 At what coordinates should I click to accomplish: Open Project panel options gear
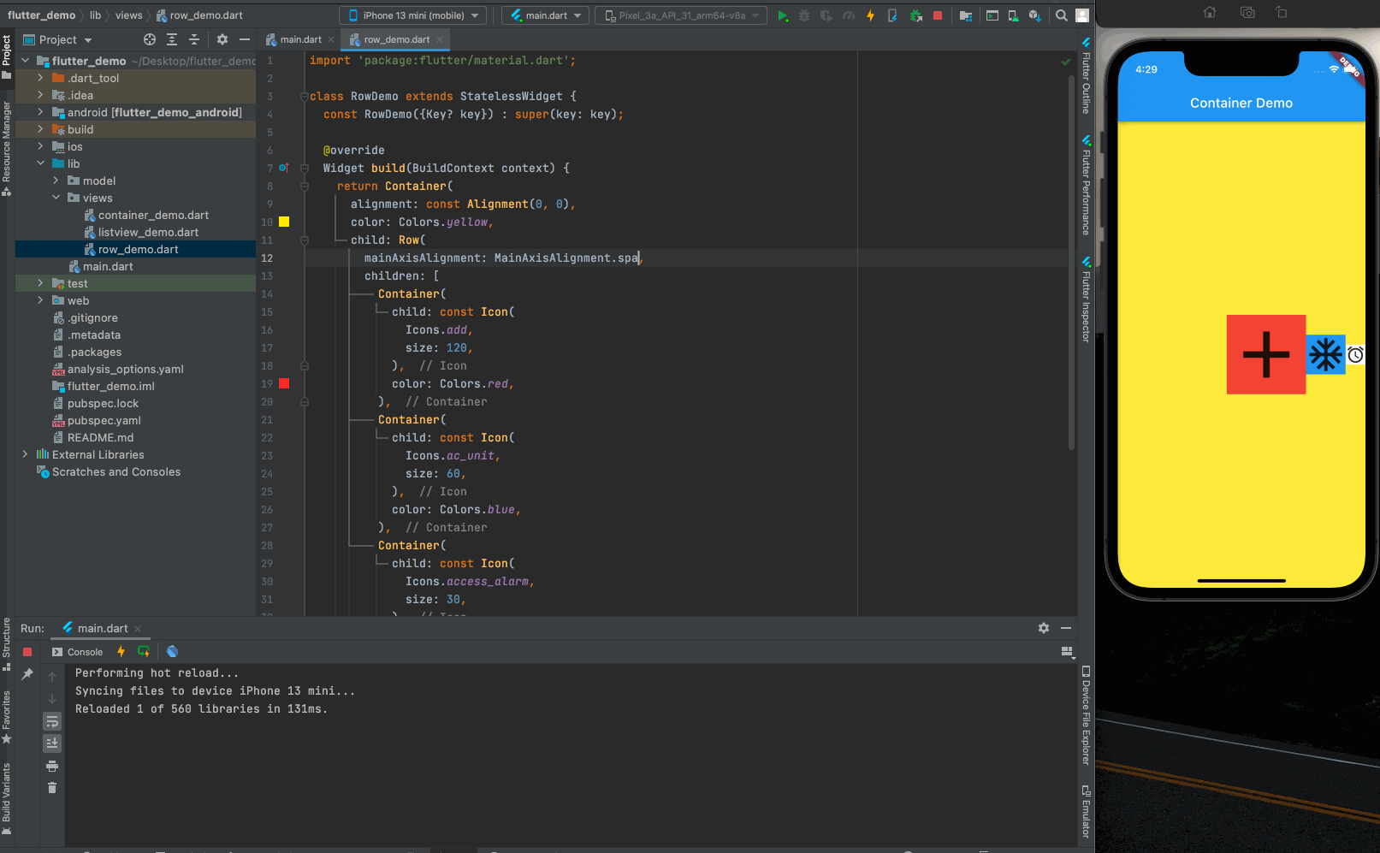222,39
